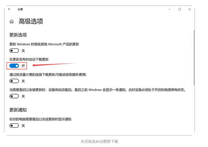Click the 更新通知 section heading
208x147 pixels.
pos(18,110)
